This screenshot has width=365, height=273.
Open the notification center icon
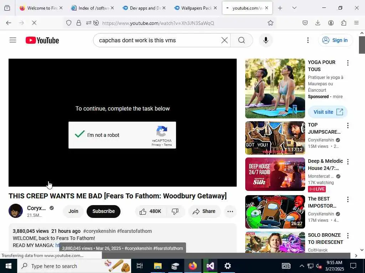tap(353, 266)
